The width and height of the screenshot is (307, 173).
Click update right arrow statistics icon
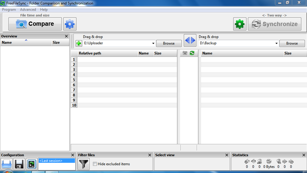[x=285, y=161]
